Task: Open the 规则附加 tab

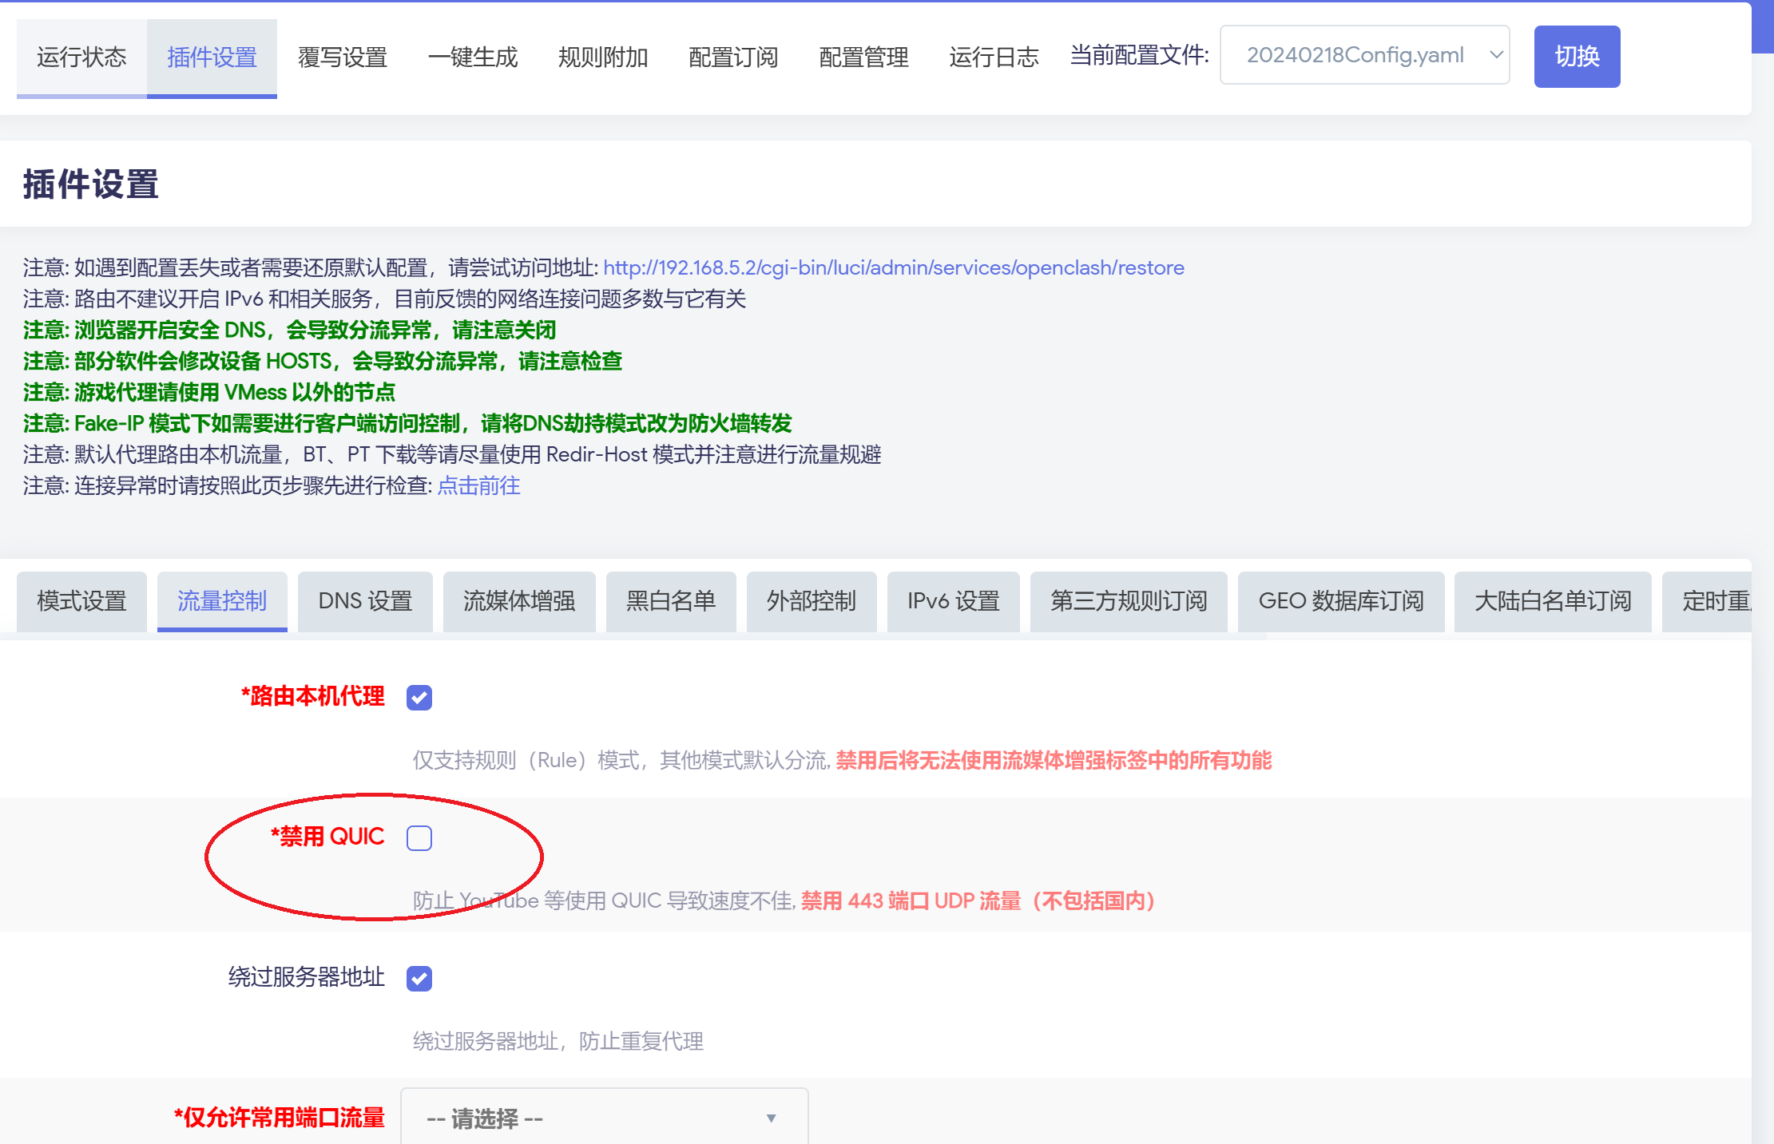Action: 603,57
